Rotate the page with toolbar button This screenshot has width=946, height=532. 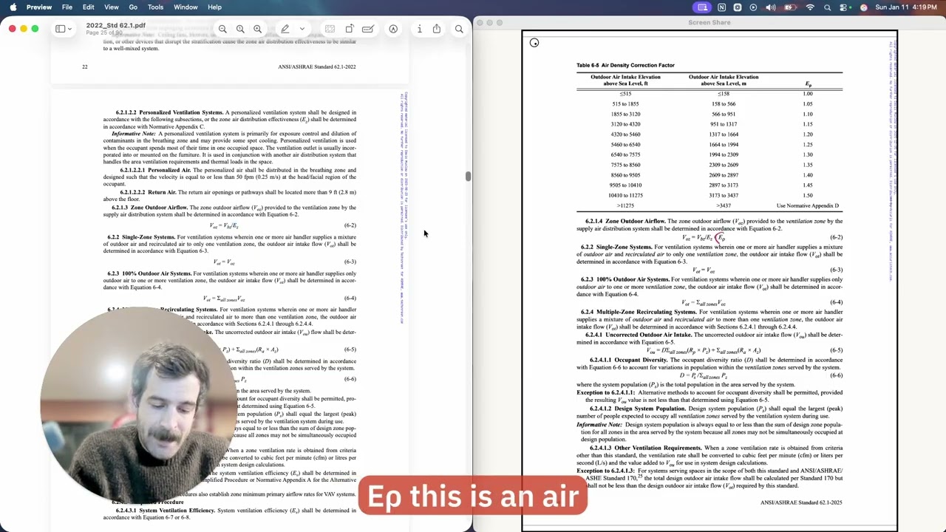pyautogui.click(x=350, y=29)
